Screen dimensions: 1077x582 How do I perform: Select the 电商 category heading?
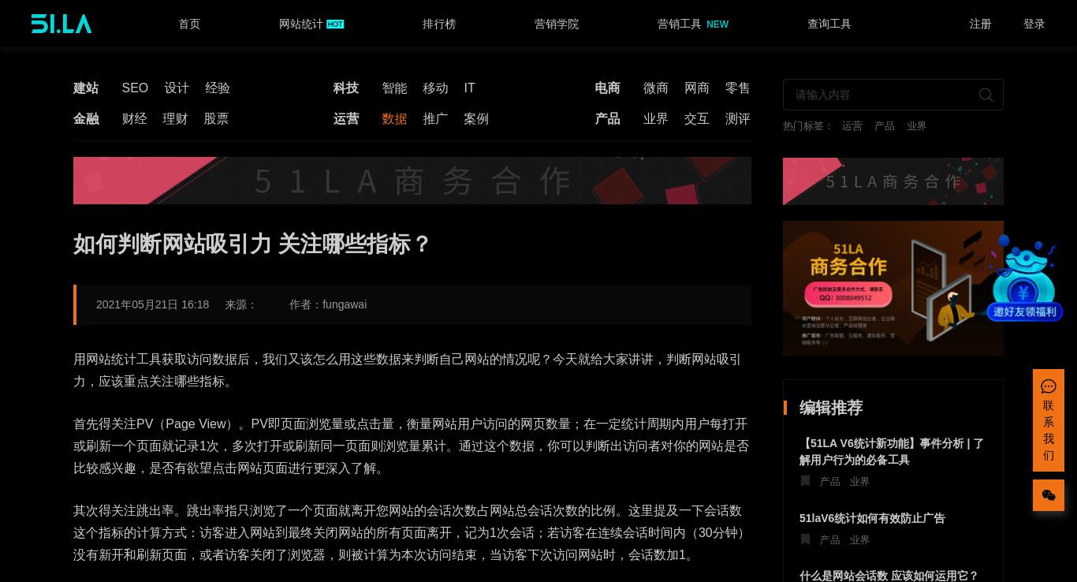607,88
